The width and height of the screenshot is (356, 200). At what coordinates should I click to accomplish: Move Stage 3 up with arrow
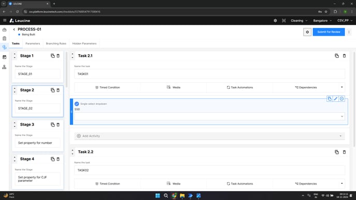[x=15, y=122]
